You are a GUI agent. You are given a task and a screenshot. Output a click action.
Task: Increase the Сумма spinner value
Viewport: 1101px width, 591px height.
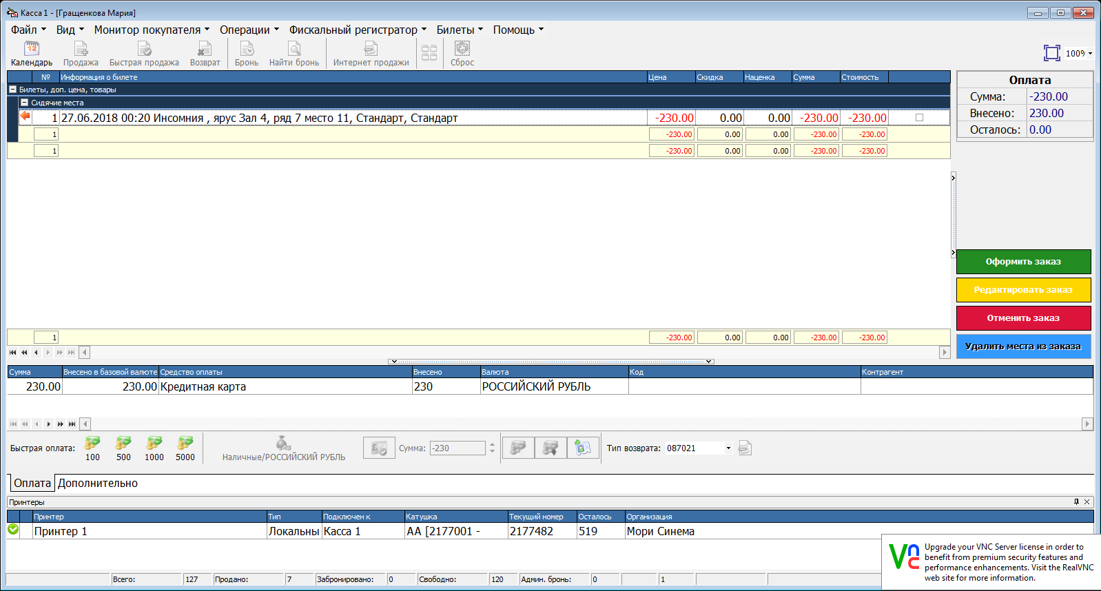[x=492, y=444]
